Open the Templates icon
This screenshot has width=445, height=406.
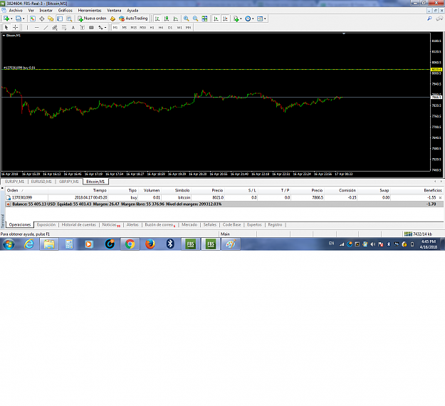[260, 19]
